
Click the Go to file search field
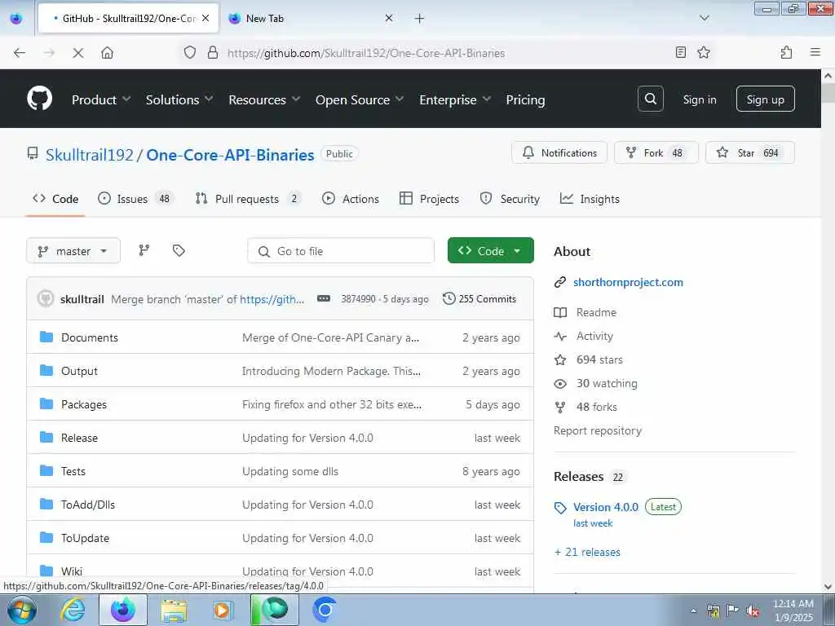pos(341,251)
